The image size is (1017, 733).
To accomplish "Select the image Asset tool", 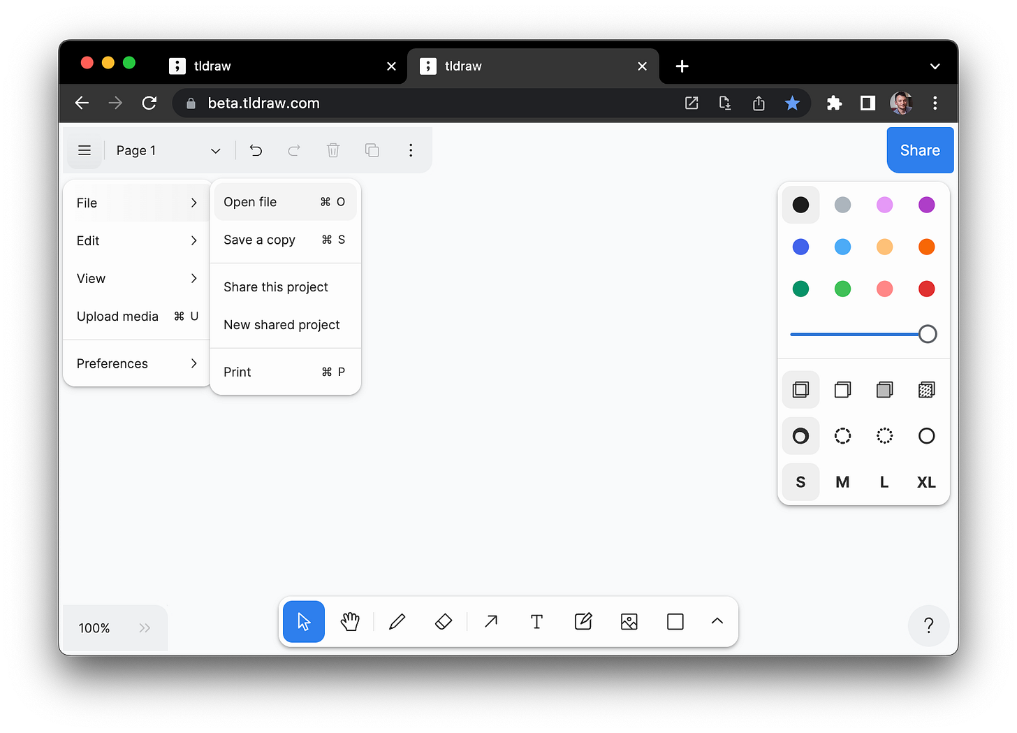I will pyautogui.click(x=629, y=621).
